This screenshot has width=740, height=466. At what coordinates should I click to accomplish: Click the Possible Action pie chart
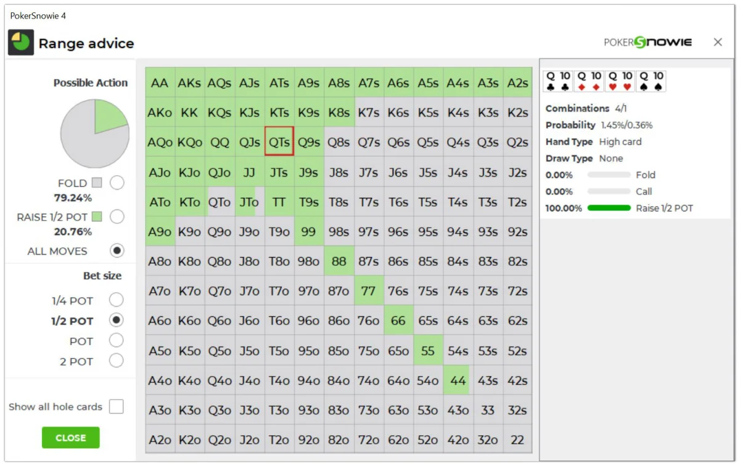(x=94, y=134)
